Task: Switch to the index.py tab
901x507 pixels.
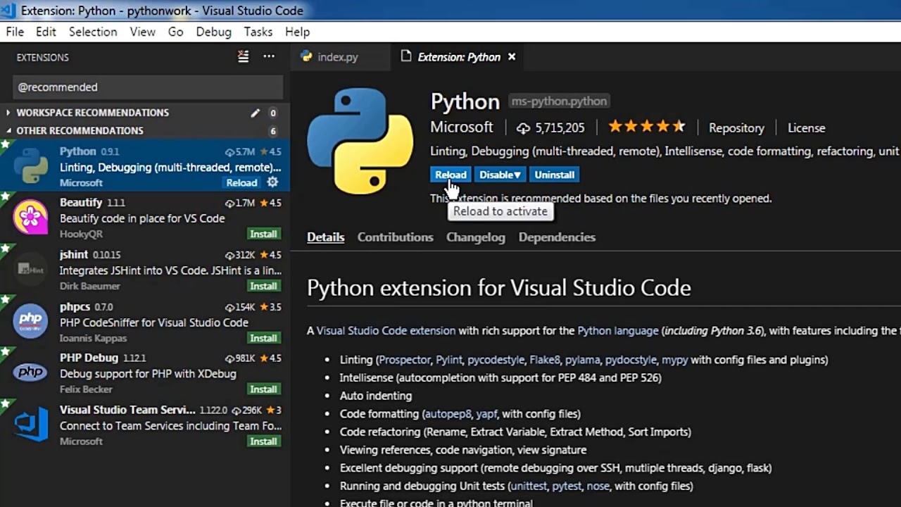Action: point(337,57)
